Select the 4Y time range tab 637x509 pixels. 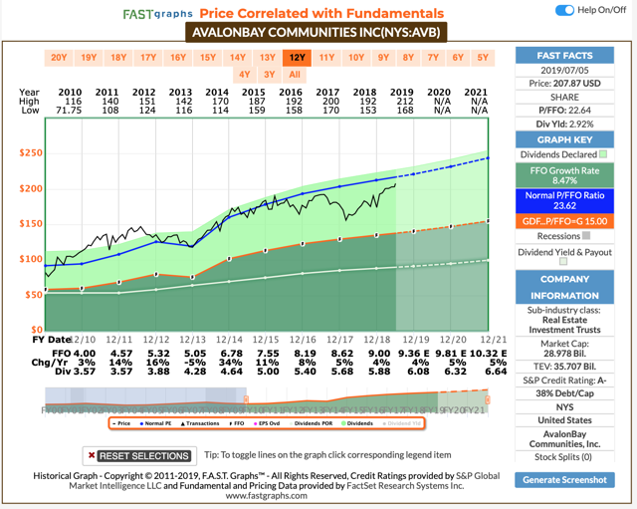coord(245,75)
